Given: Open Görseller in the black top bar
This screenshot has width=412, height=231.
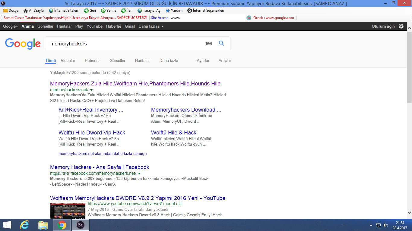Looking at the screenshot, I should click(45, 26).
